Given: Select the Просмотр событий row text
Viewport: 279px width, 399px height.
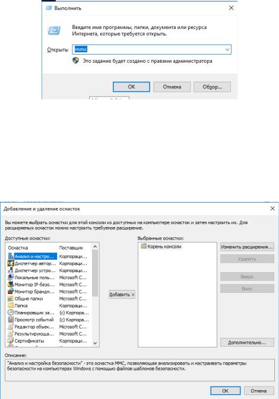Looking at the screenshot, I should pyautogui.click(x=34, y=320).
